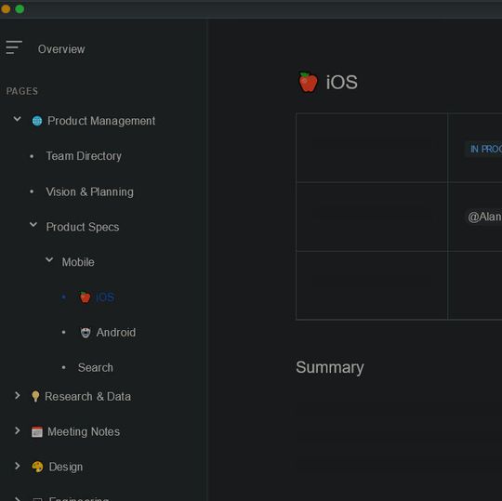Screen dimensions: 502x501
Task: Open the Design page
Action: point(66,467)
